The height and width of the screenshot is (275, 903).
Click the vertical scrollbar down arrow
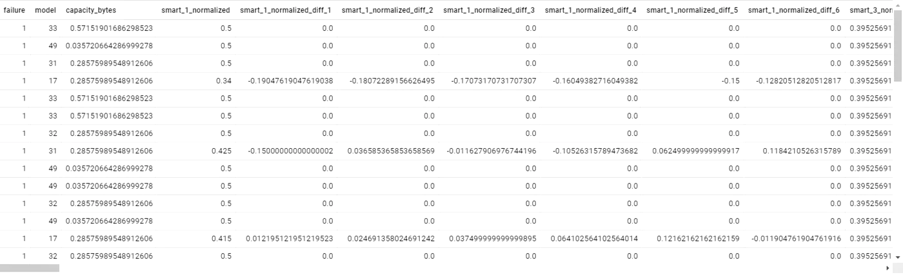[x=898, y=256]
